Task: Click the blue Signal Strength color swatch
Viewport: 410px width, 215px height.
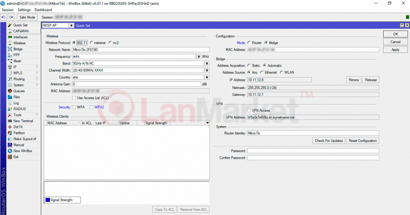Action: 48,200
